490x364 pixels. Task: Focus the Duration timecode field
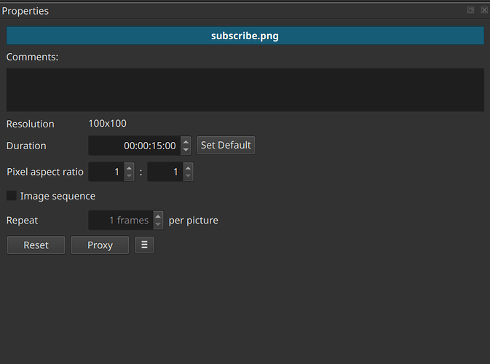[134, 146]
